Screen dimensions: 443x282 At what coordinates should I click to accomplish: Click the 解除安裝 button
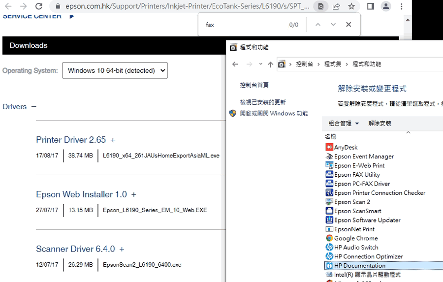coord(380,124)
